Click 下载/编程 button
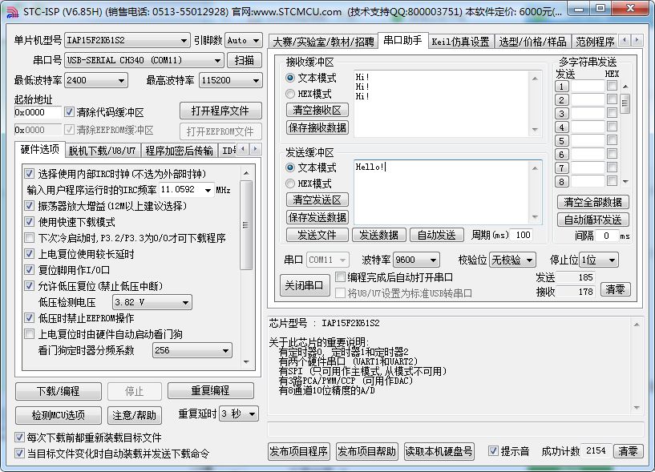The height and width of the screenshot is (472, 655). [x=58, y=391]
